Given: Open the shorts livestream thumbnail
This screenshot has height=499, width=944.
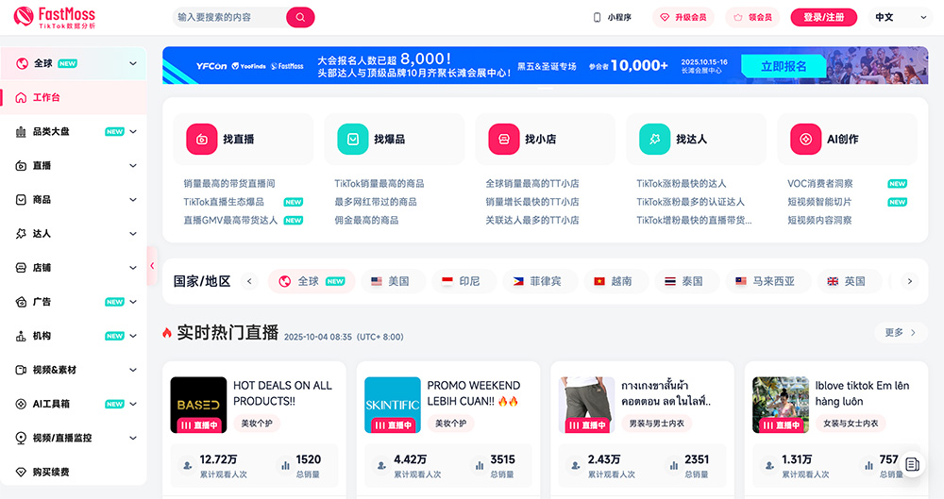Looking at the screenshot, I should (x=587, y=405).
